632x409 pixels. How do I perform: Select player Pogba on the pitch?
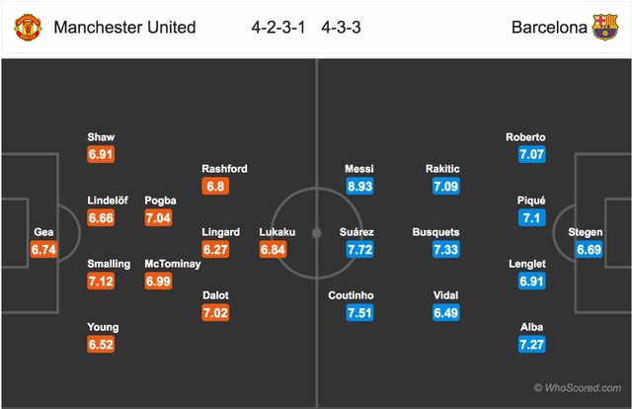[160, 200]
